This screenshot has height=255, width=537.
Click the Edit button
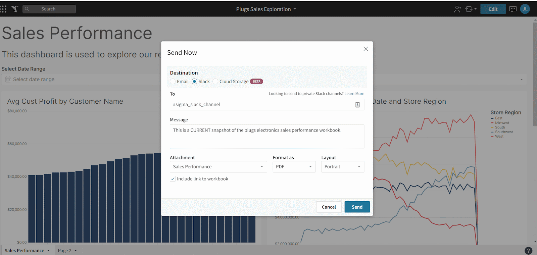click(493, 9)
